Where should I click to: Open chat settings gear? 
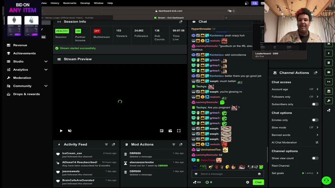[248, 182]
